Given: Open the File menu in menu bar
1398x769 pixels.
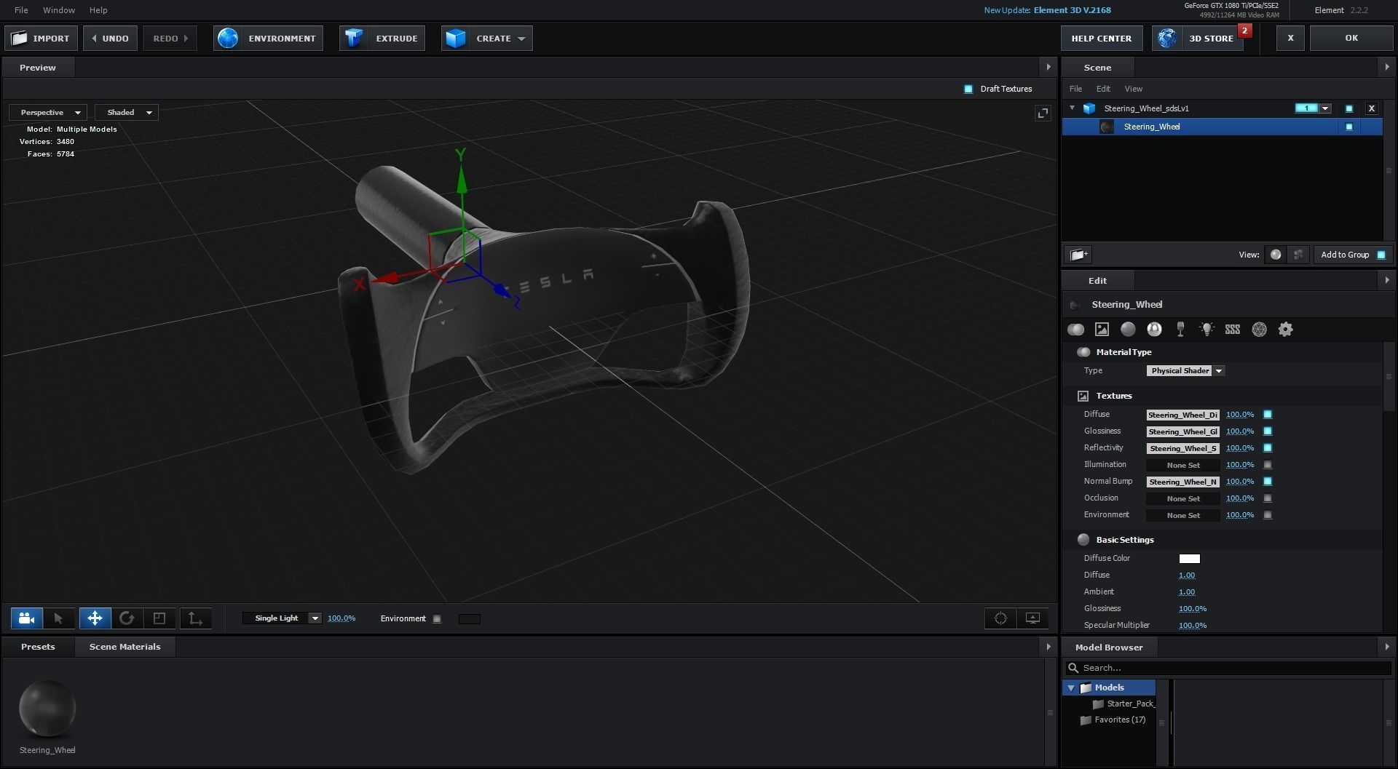Looking at the screenshot, I should coord(21,10).
